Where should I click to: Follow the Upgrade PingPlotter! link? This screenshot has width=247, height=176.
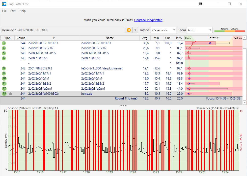(148, 20)
